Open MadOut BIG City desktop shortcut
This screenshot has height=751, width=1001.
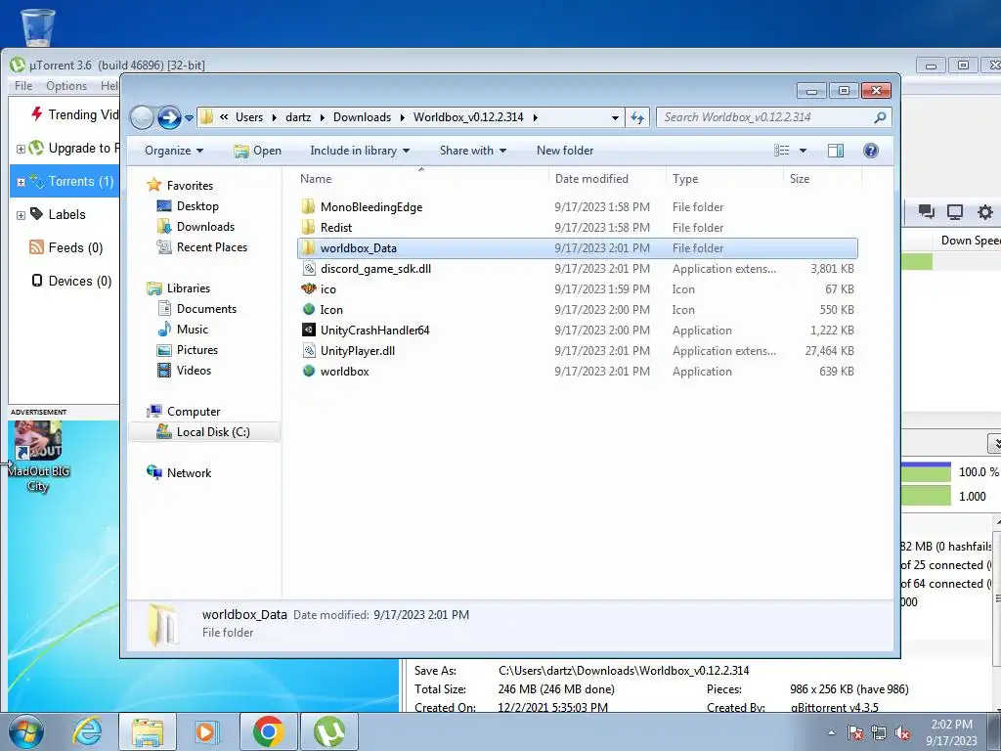pos(38,458)
